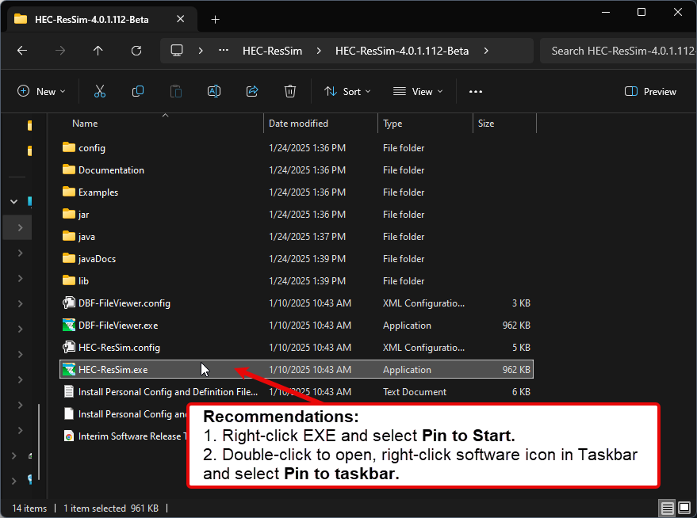The image size is (697, 518).
Task: Click the Share icon in toolbar
Action: [252, 92]
